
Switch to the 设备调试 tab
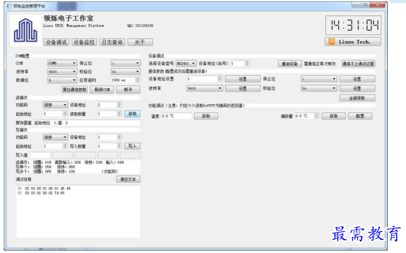56,42
